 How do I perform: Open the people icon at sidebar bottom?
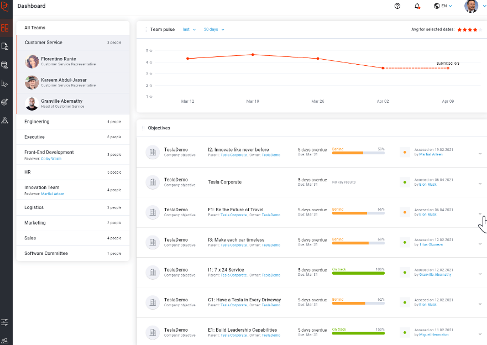4,341
